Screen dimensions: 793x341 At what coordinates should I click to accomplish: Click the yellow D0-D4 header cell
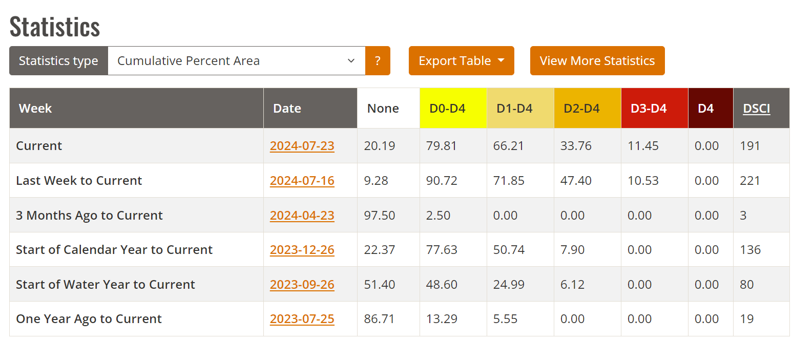coord(453,108)
